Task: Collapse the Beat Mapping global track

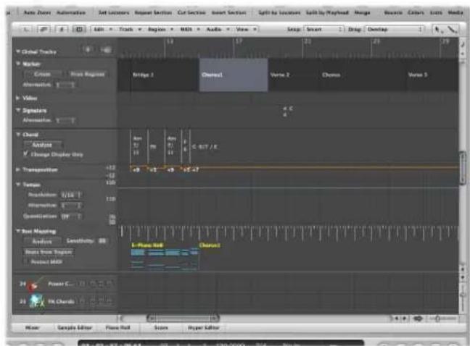Action: pyautogui.click(x=18, y=231)
